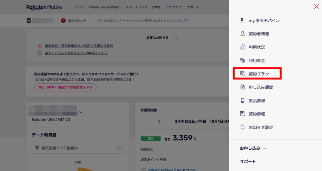The height and width of the screenshot is (171, 322).
Task: Click the red warning triangle icon
Action: click(x=39, y=46)
